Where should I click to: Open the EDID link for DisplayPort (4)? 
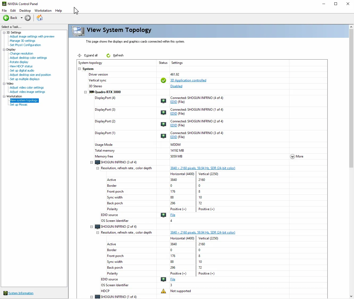[x=174, y=102]
